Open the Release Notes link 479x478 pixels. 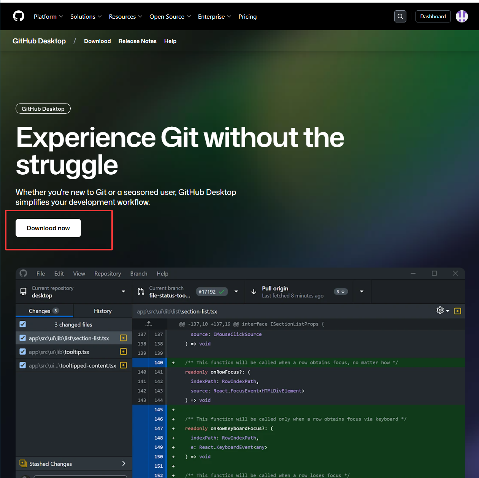point(137,41)
